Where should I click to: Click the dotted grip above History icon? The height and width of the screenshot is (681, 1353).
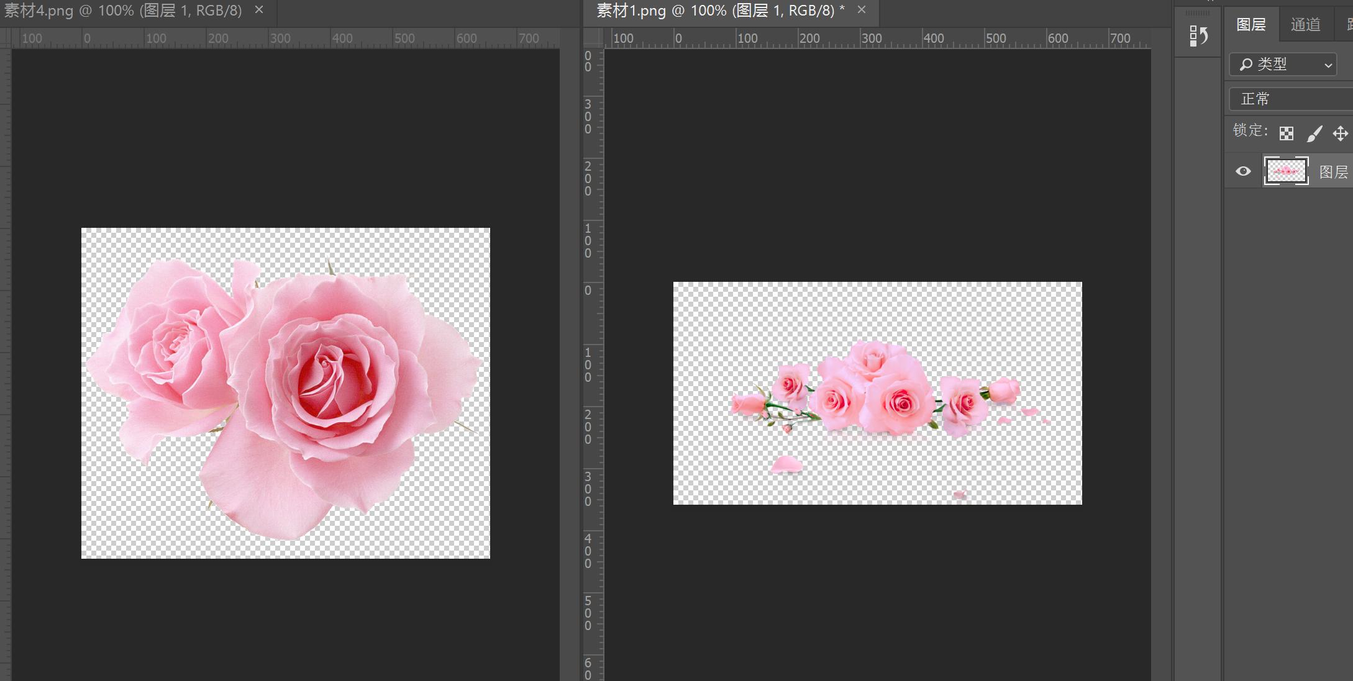tap(1197, 13)
